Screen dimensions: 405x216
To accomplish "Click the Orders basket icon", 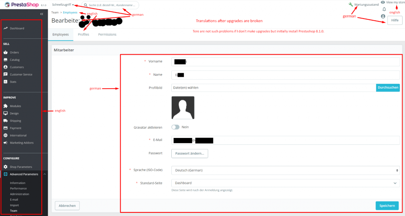I will (5, 53).
